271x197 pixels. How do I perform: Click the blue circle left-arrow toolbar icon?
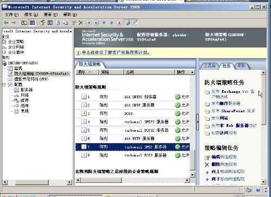point(96,23)
